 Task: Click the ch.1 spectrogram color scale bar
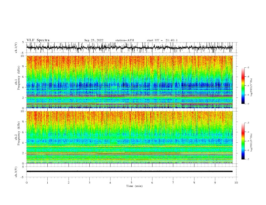pyautogui.click(x=243, y=86)
